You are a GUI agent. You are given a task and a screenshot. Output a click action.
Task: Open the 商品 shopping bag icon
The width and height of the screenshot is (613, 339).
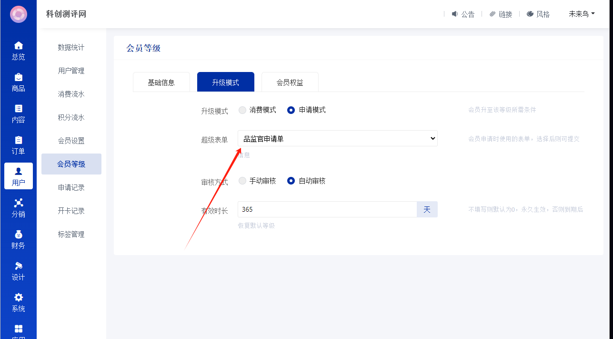(18, 77)
